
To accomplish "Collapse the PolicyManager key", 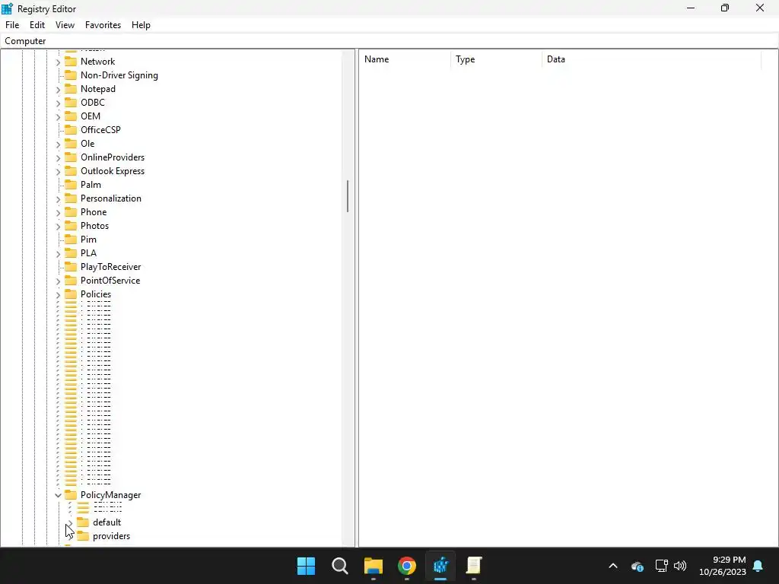I will point(58,495).
